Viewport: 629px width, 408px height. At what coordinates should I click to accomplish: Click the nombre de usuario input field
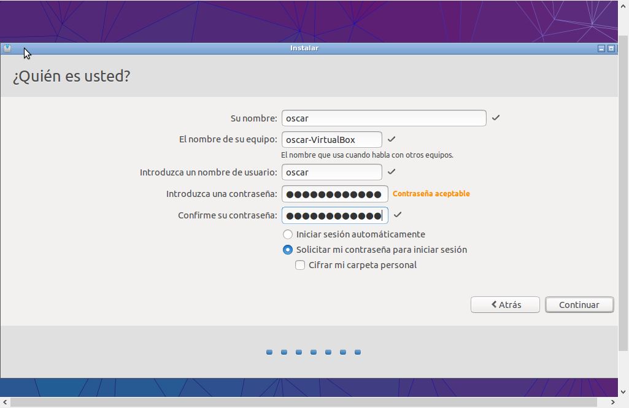click(x=331, y=172)
